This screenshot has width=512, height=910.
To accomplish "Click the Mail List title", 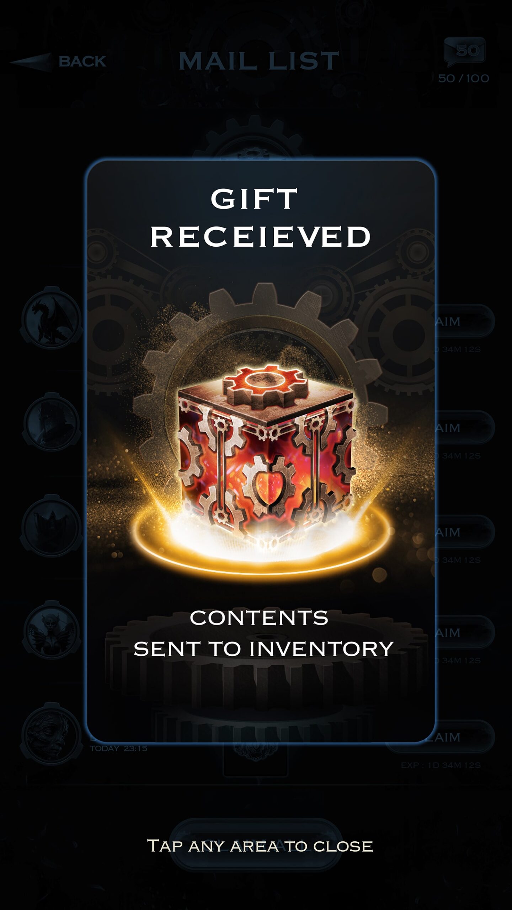I will pyautogui.click(x=259, y=61).
